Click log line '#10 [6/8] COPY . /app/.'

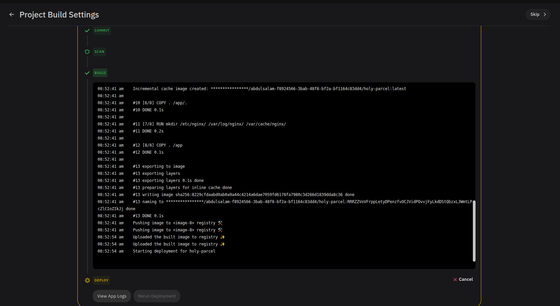click(160, 103)
